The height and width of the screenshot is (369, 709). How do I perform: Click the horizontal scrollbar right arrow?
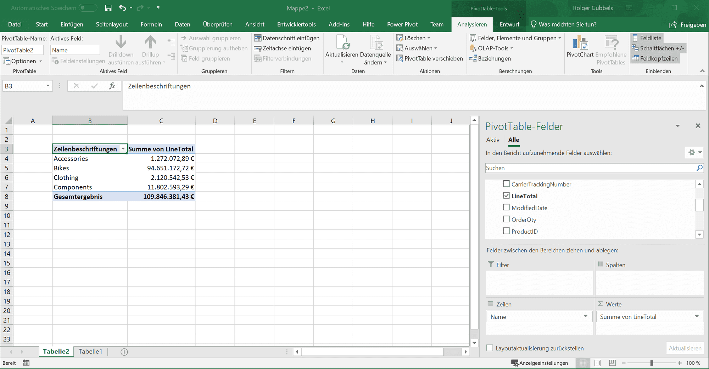point(466,352)
